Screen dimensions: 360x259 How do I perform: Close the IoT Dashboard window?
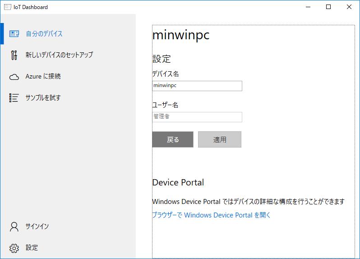pos(349,7)
